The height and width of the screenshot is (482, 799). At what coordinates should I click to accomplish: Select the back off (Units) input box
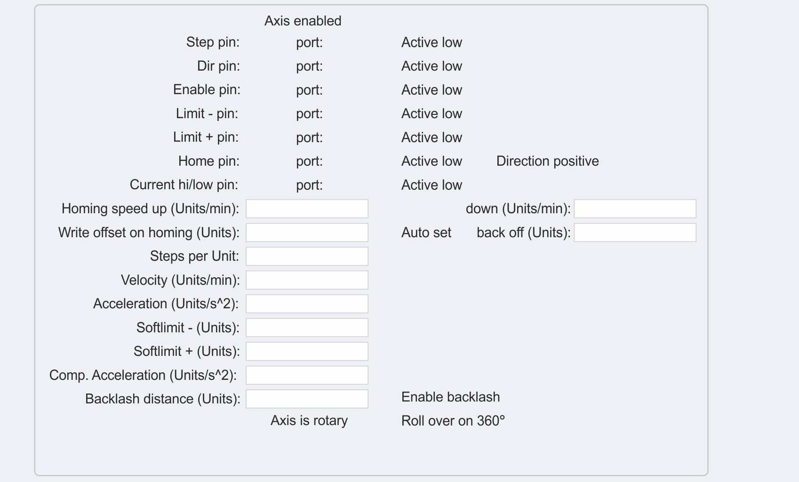coord(635,233)
